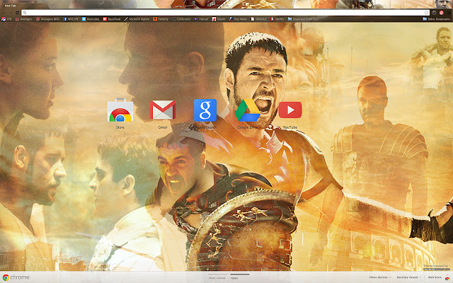Open the Avengers Wiki bookmark
This screenshot has width=453, height=283.
pos(47,19)
